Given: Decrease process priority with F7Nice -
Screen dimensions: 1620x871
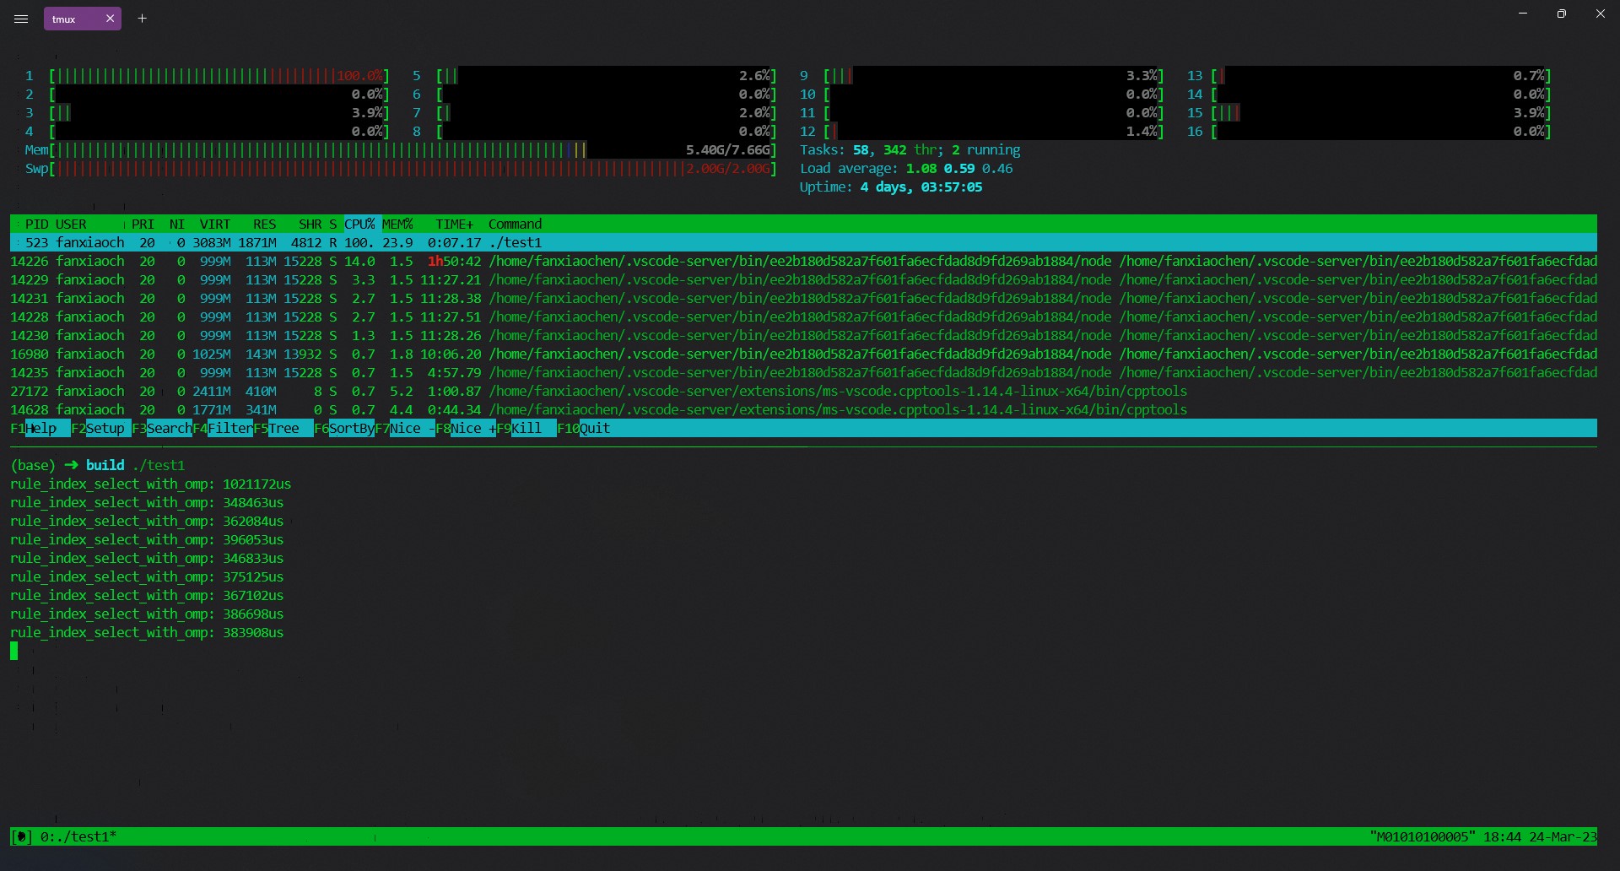Looking at the screenshot, I should pos(407,429).
